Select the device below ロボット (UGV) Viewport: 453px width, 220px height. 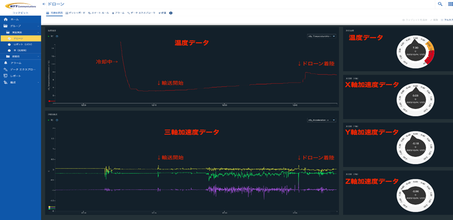[x=21, y=50]
